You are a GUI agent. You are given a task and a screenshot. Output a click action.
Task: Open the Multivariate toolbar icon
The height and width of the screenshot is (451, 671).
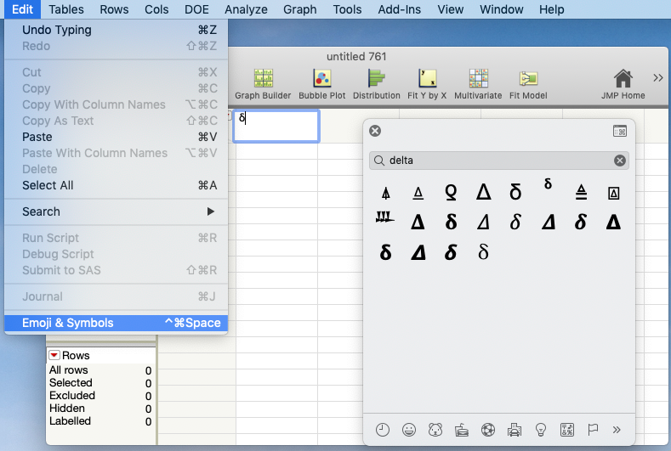pos(478,84)
